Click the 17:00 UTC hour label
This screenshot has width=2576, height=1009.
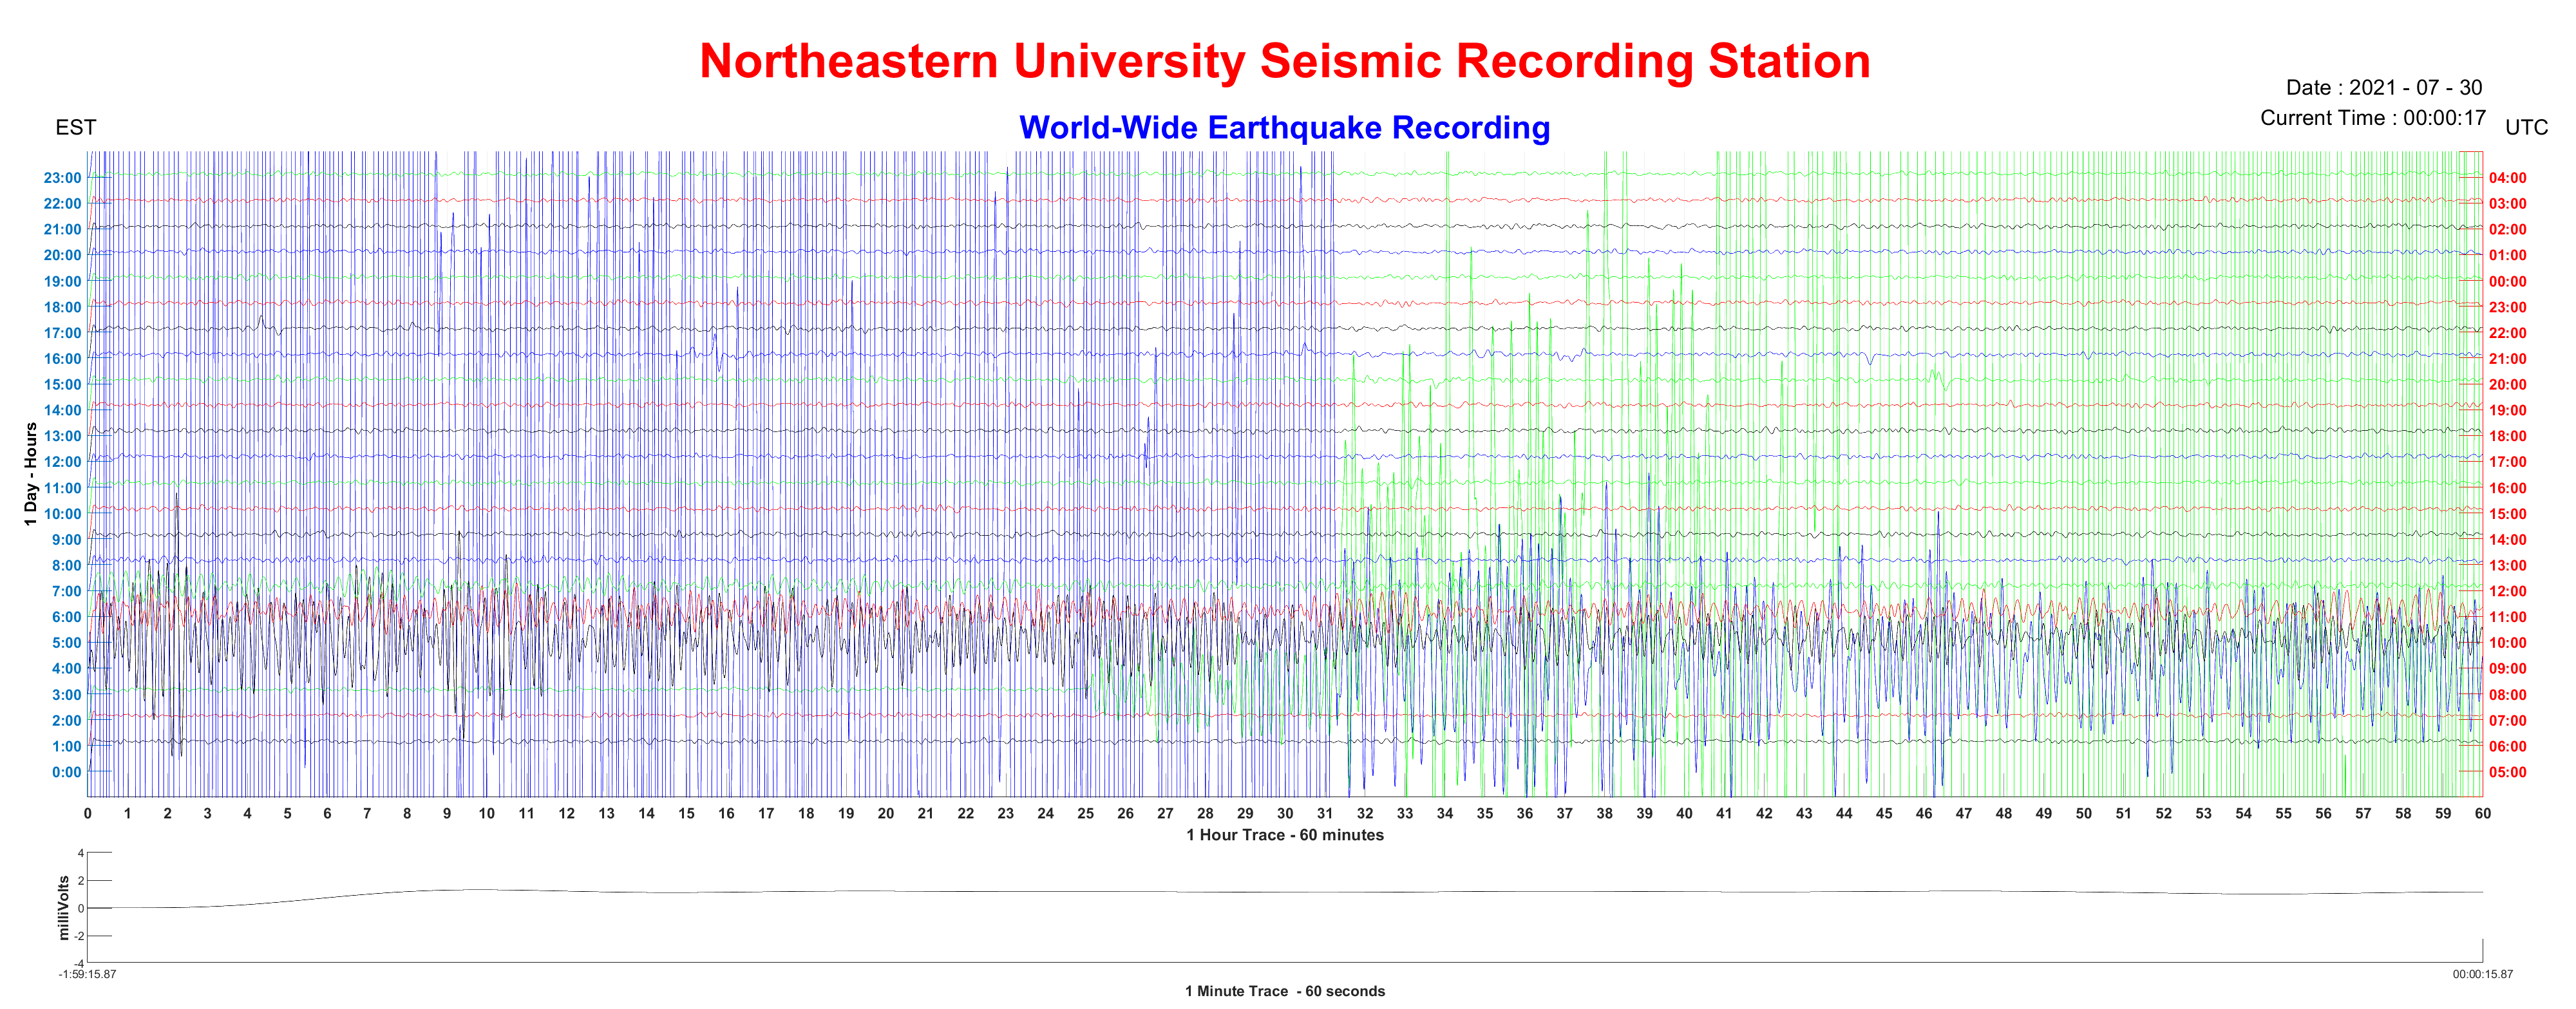click(x=2507, y=462)
